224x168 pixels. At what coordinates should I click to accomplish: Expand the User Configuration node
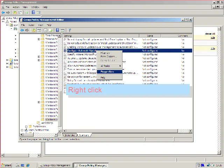click(22, 130)
